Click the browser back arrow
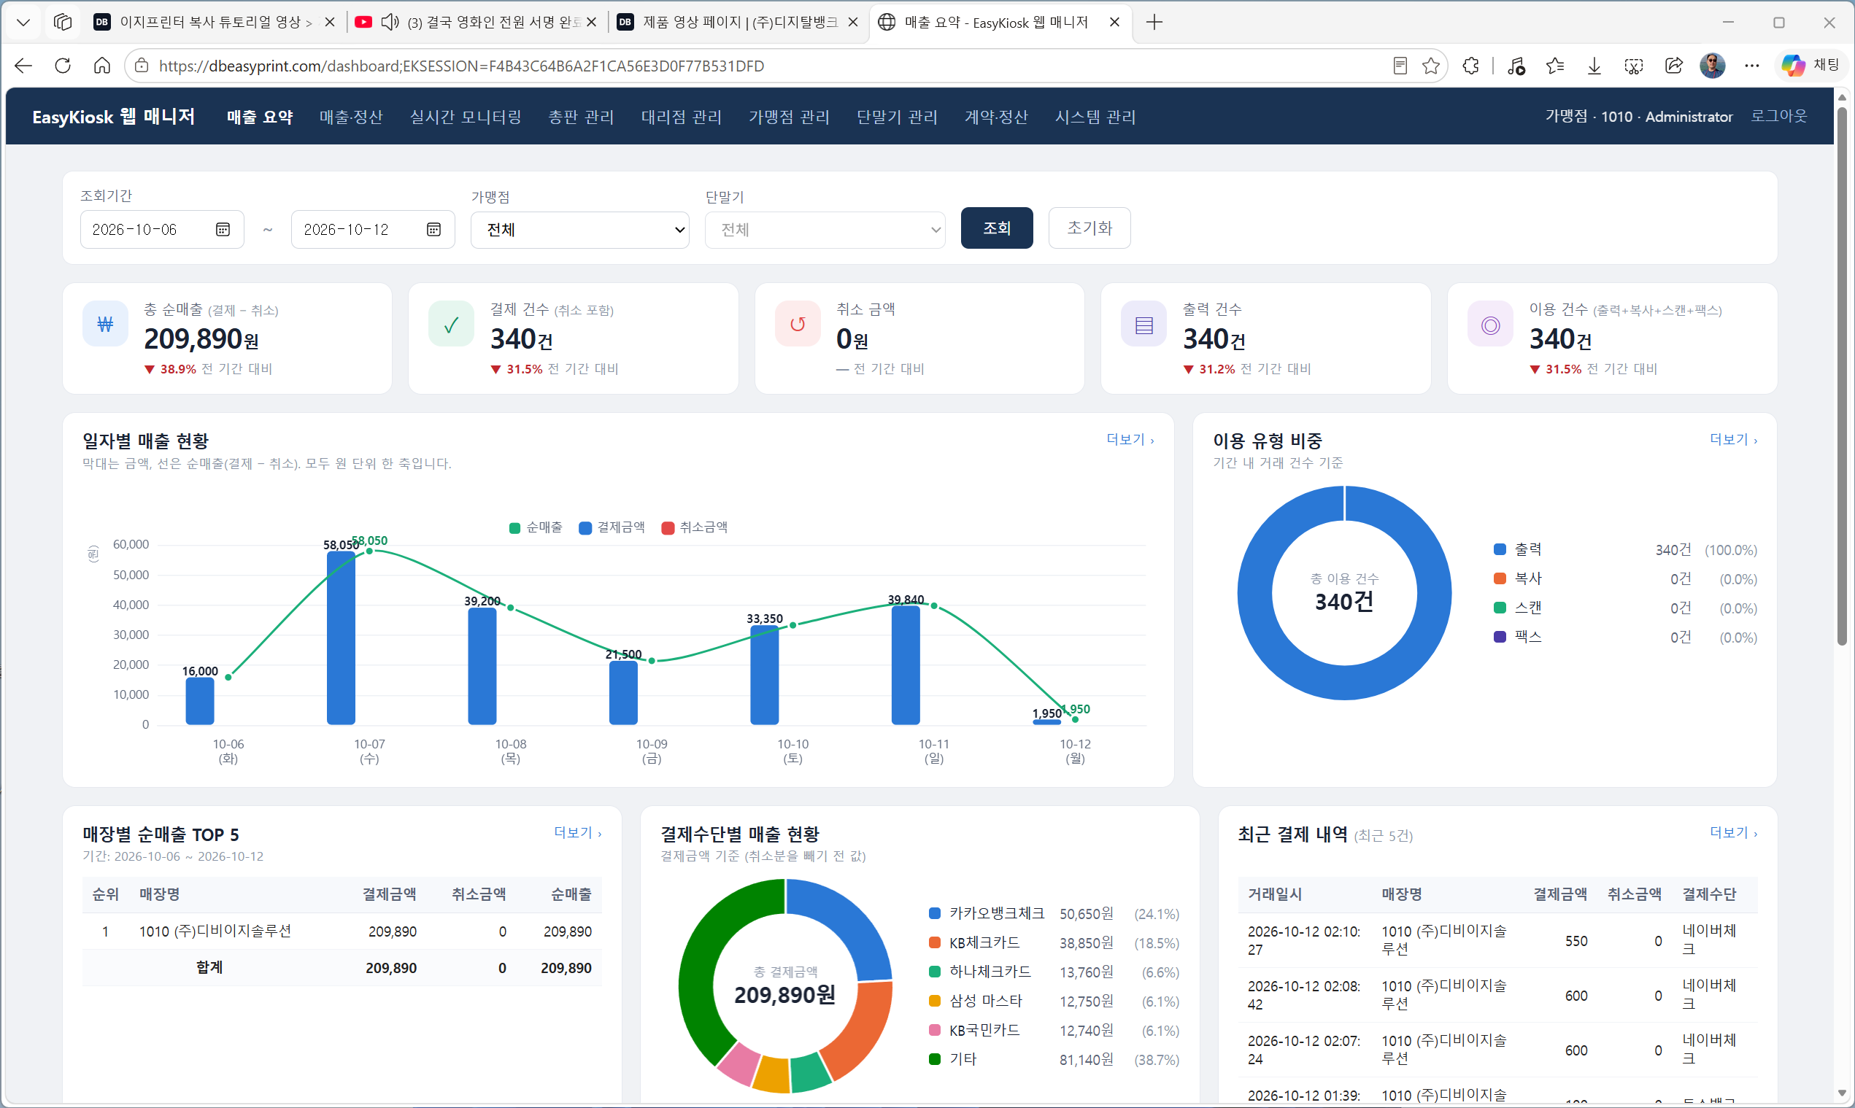 (x=23, y=66)
